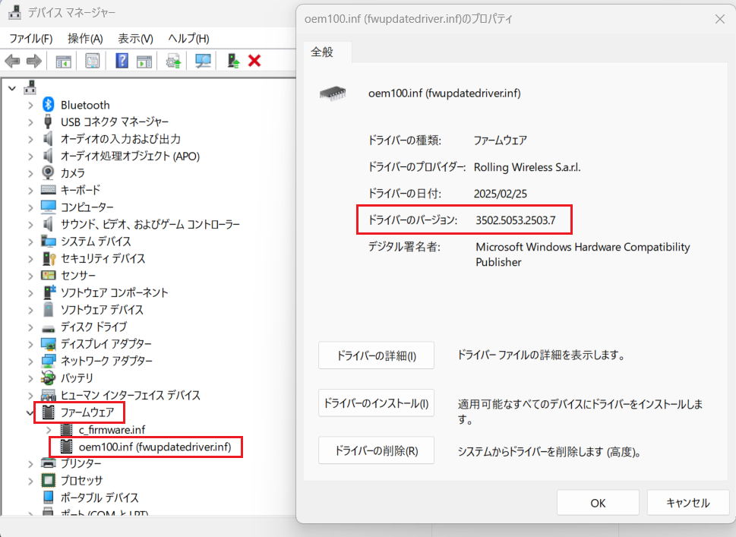Viewport: 736px width, 537px height.
Task: Open the 操作(A) menu
Action: (x=85, y=39)
